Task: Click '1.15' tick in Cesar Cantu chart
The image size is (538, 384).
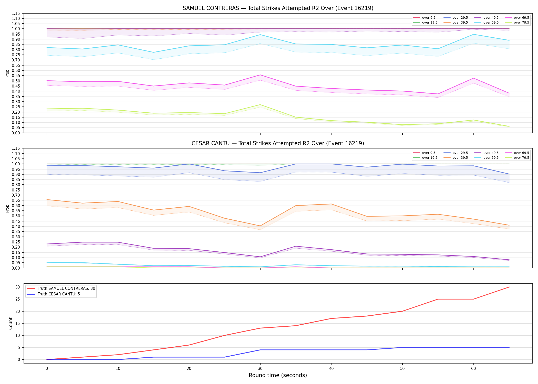Action: pos(16,148)
